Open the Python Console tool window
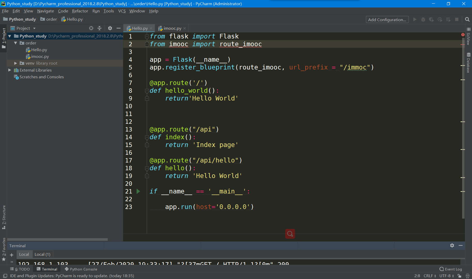The height and width of the screenshot is (279, 472). coord(81,269)
